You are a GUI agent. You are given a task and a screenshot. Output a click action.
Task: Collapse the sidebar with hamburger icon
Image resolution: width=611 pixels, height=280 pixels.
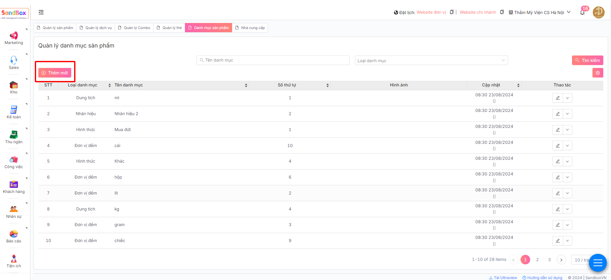click(41, 12)
